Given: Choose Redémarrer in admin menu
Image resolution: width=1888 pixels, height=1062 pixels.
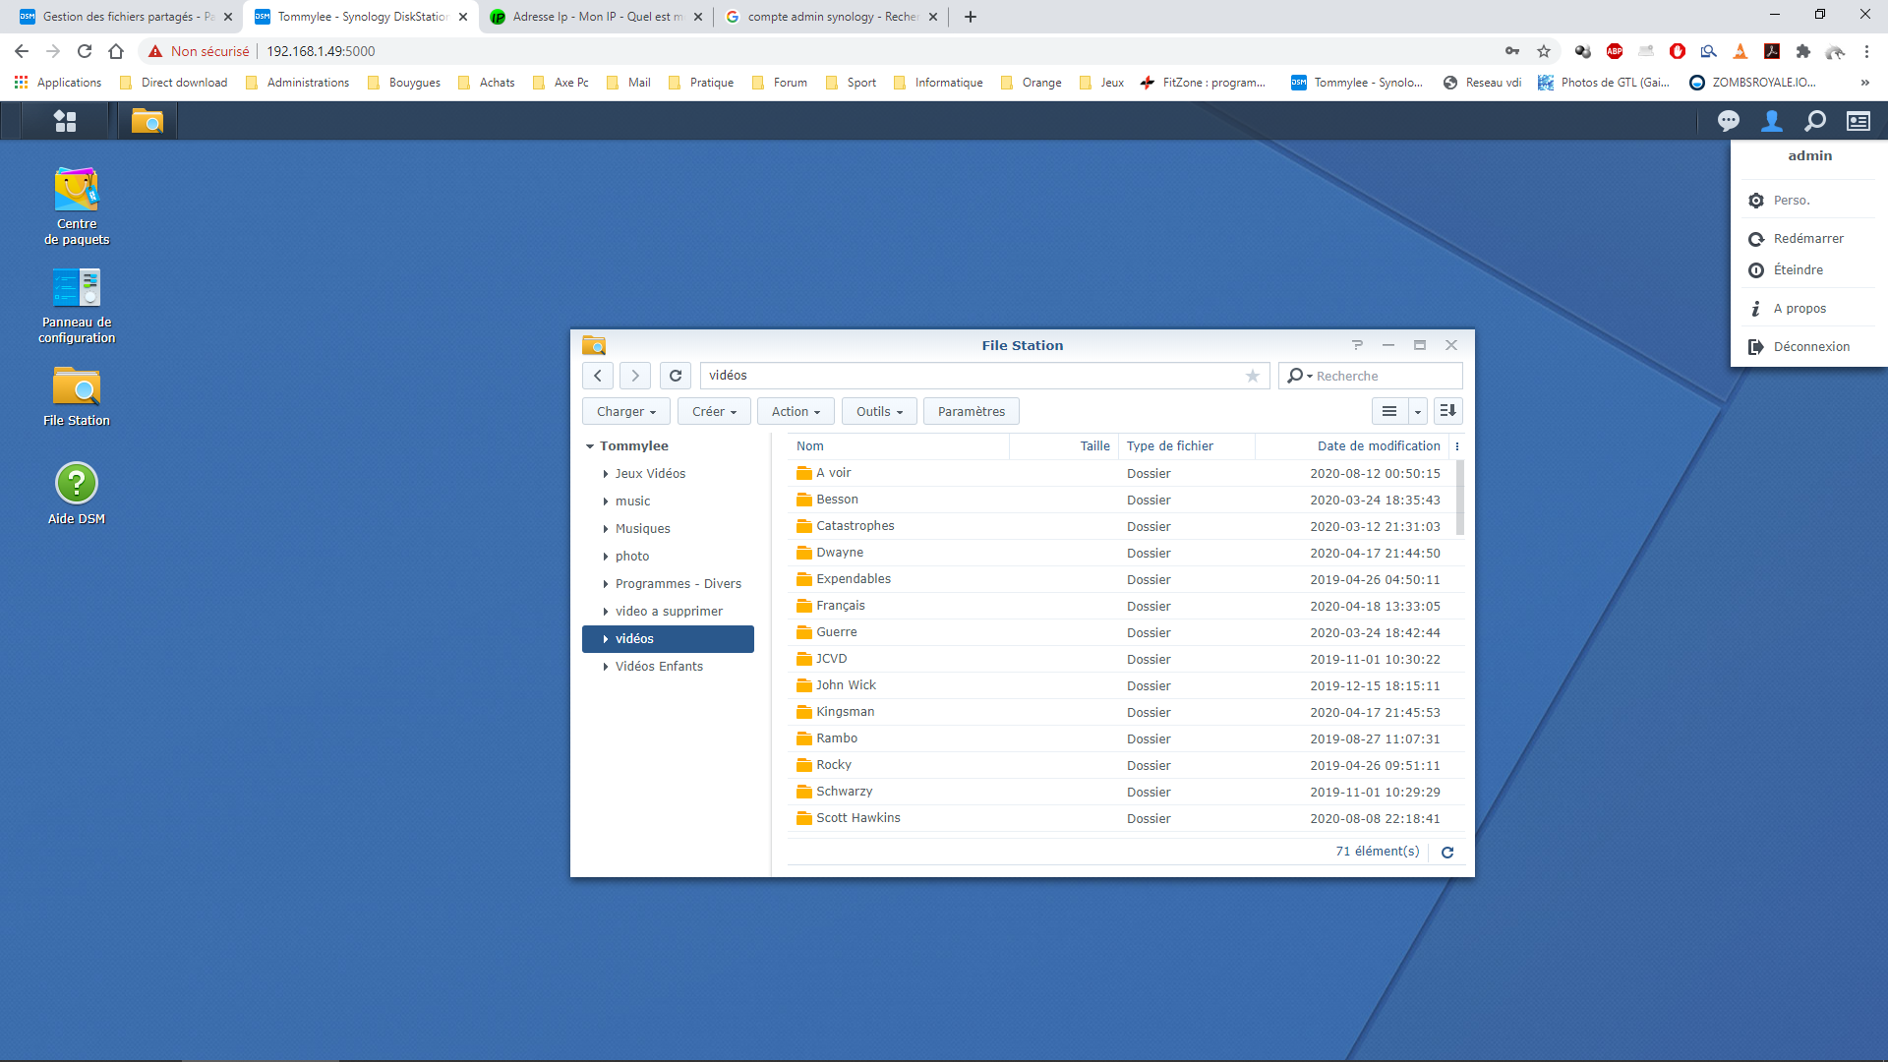Looking at the screenshot, I should 1809,239.
